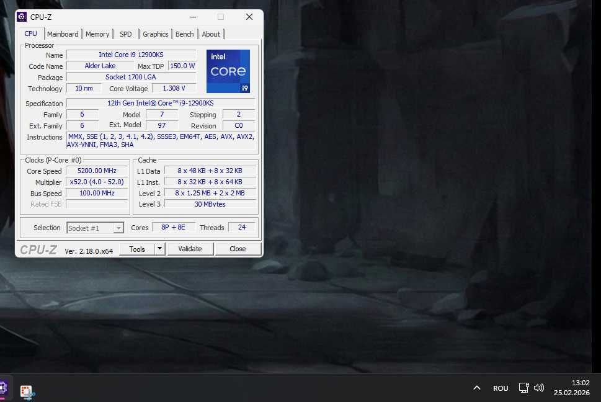Image resolution: width=601 pixels, height=402 pixels.
Task: Open the CPU-Z icon on the taskbar
Action: [3, 388]
